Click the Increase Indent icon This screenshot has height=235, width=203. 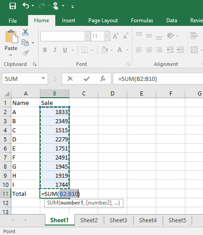click(x=180, y=50)
